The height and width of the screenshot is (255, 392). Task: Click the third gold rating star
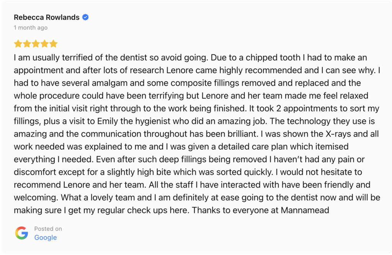tap(36, 44)
